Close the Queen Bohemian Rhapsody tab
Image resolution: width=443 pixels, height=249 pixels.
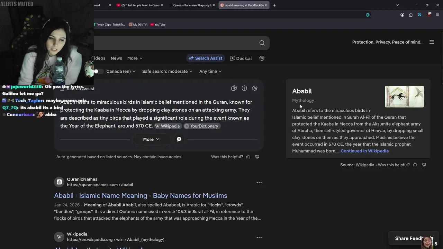point(214,5)
